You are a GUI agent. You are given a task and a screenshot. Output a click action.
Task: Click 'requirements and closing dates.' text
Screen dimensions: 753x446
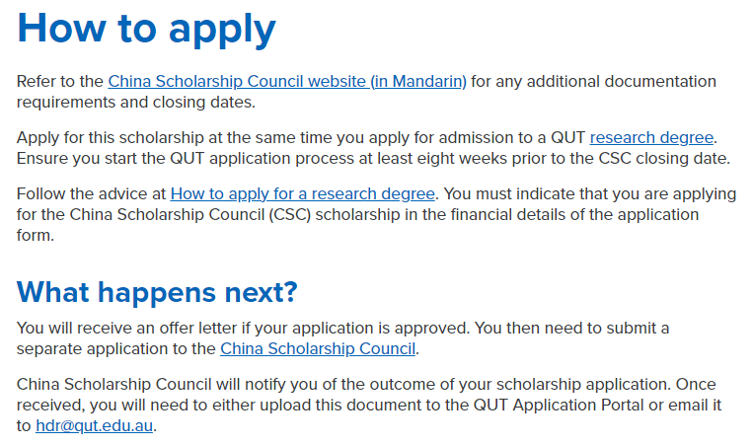click(x=136, y=103)
